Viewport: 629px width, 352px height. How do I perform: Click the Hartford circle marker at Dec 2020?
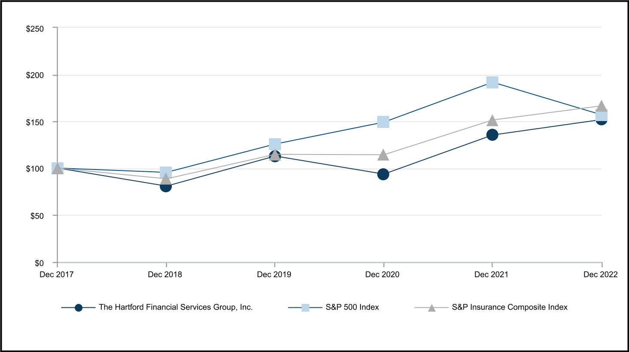click(383, 174)
